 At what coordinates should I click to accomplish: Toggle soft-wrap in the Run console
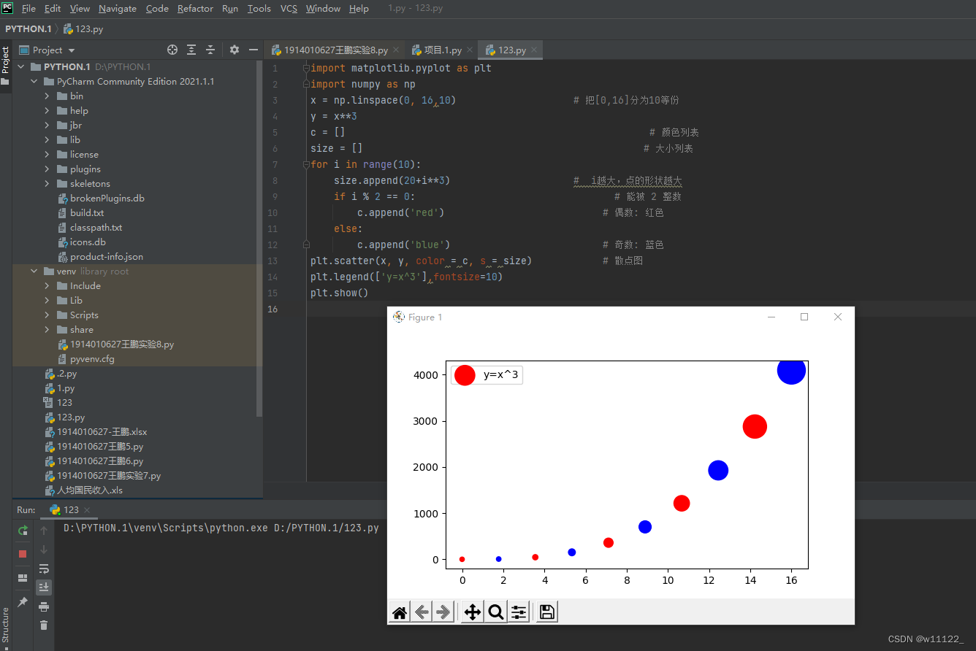[x=44, y=569]
